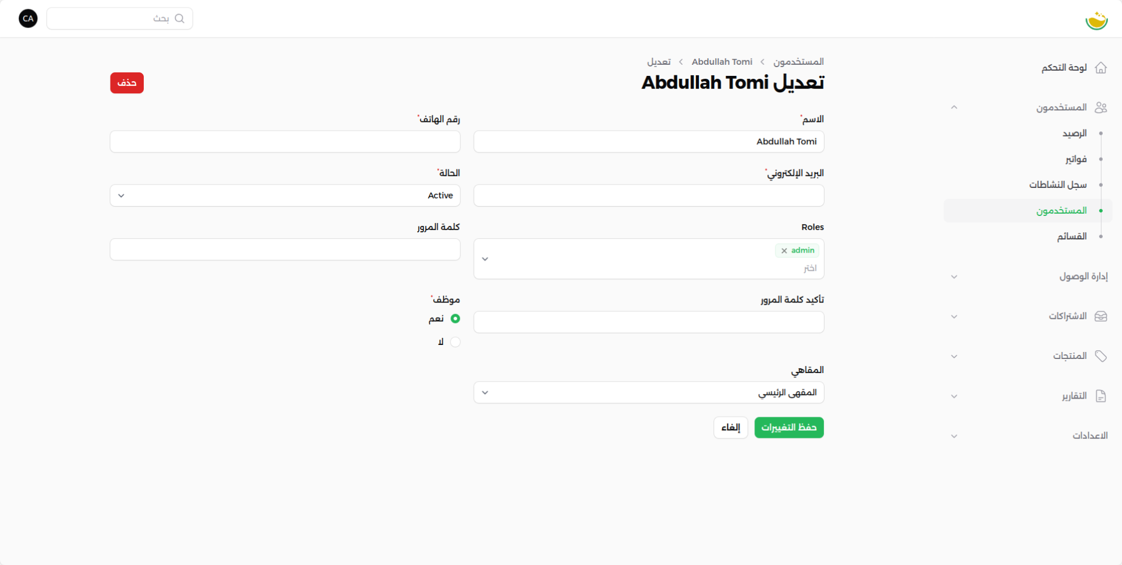Open the الحالة status dropdown
The height and width of the screenshot is (565, 1122).
[285, 196]
